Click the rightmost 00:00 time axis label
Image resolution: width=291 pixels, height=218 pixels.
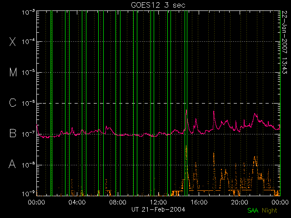[x=280, y=202]
